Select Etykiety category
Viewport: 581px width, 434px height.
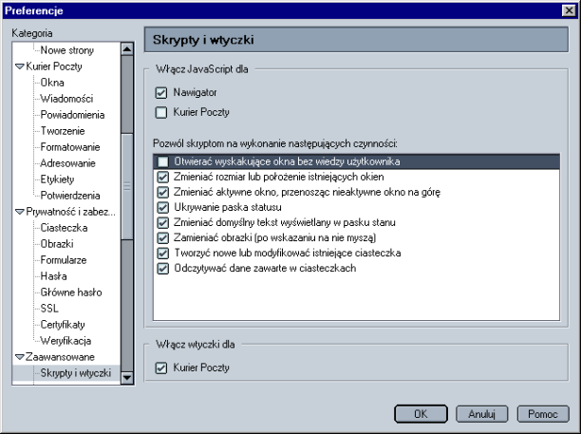point(57,179)
